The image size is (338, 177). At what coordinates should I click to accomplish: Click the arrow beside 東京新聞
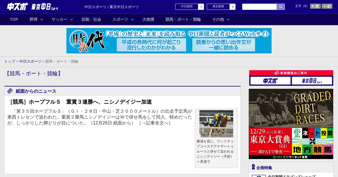(232, 7)
